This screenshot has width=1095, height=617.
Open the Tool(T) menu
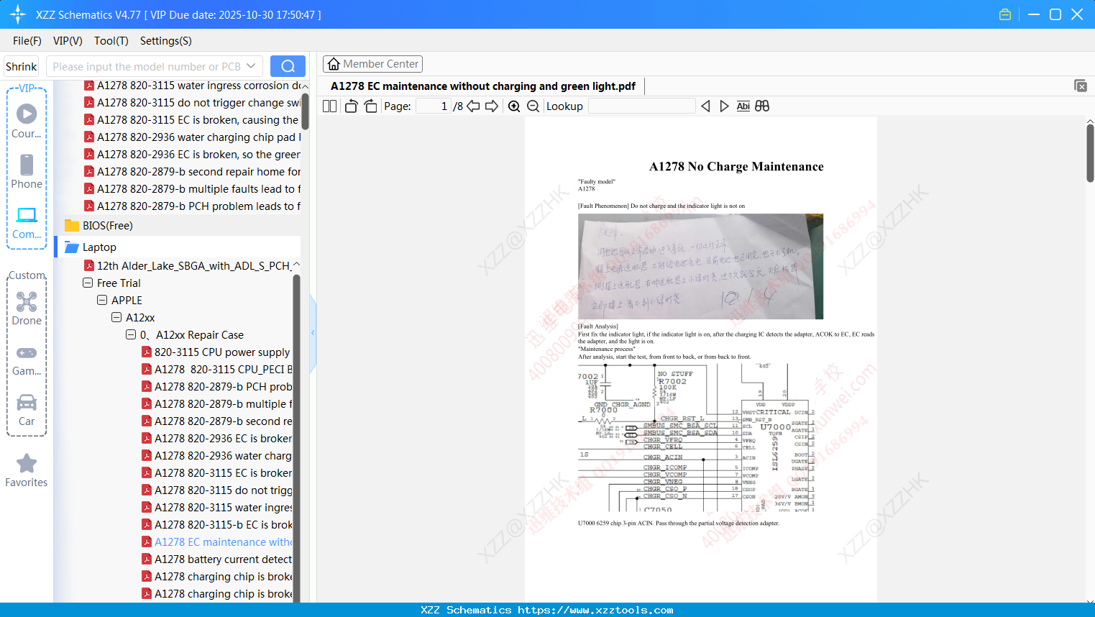click(x=111, y=41)
